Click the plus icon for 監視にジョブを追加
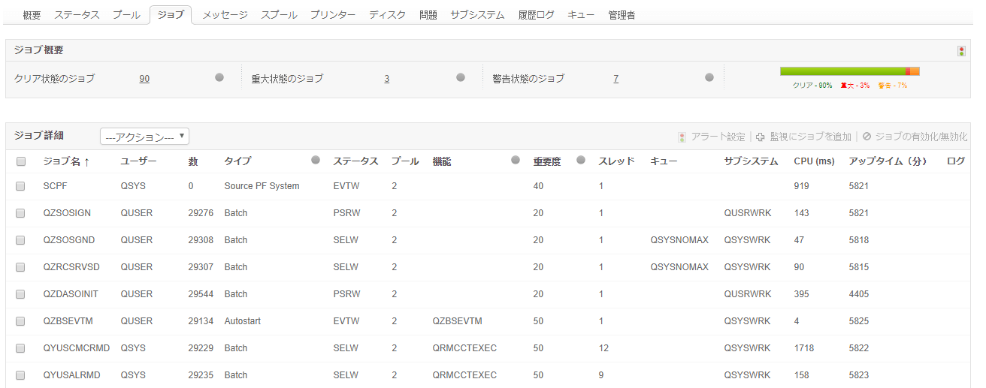Viewport: 986px width, 388px height. click(761, 137)
